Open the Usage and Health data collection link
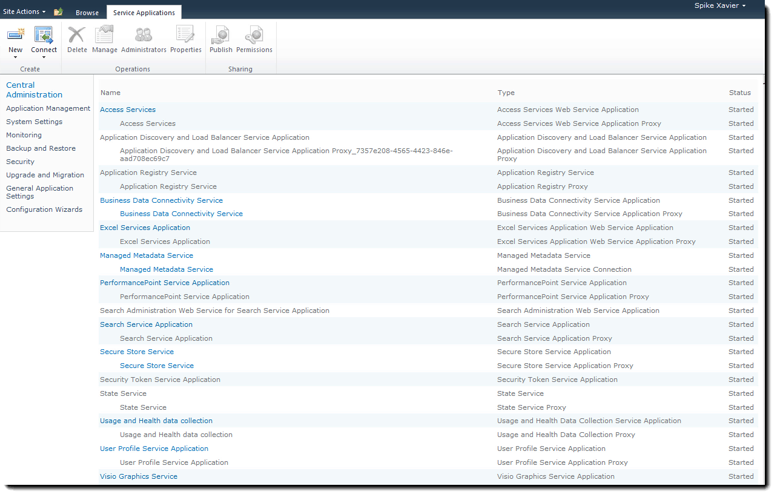Viewport: 783px width, 503px height. 156,421
